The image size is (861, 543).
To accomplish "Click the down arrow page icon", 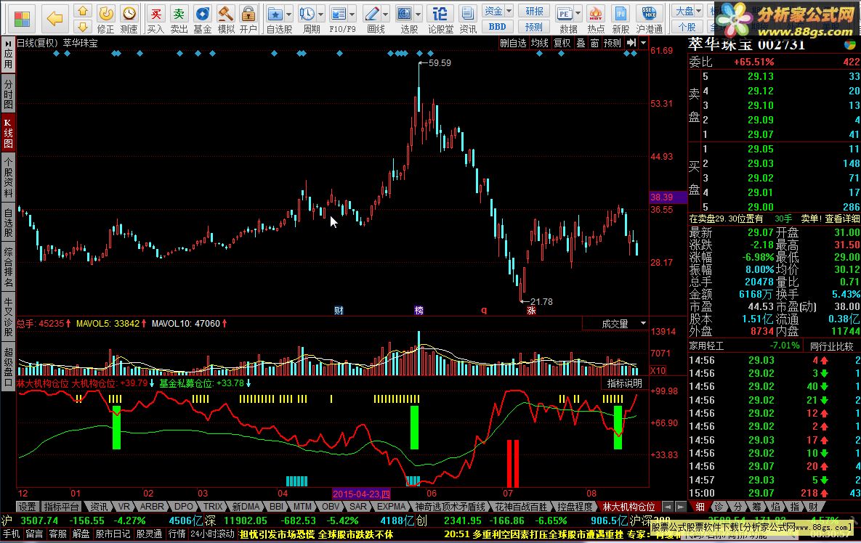I will pyautogui.click(x=82, y=26).
